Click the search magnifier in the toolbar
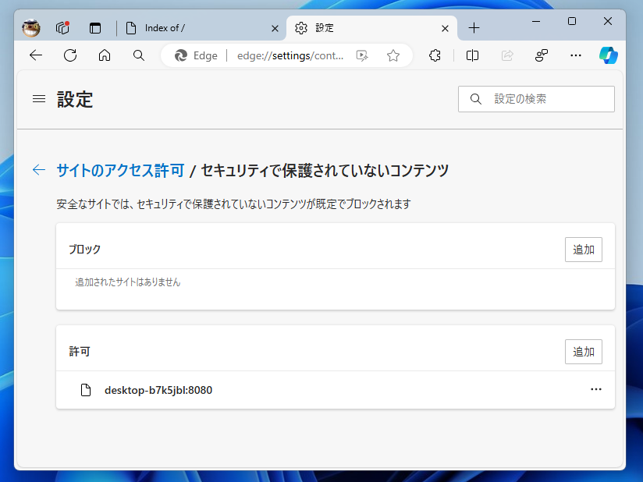The image size is (643, 482). [138, 55]
